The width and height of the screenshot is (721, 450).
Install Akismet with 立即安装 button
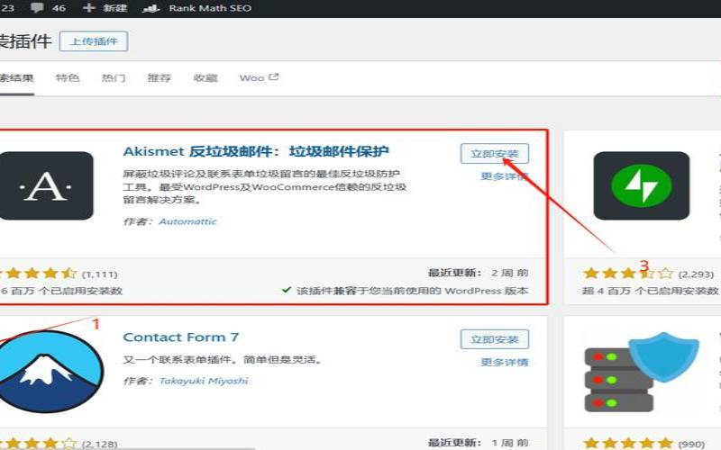[x=494, y=153]
